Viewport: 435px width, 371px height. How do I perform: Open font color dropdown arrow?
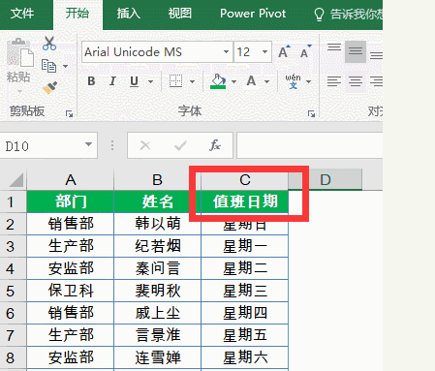point(266,81)
